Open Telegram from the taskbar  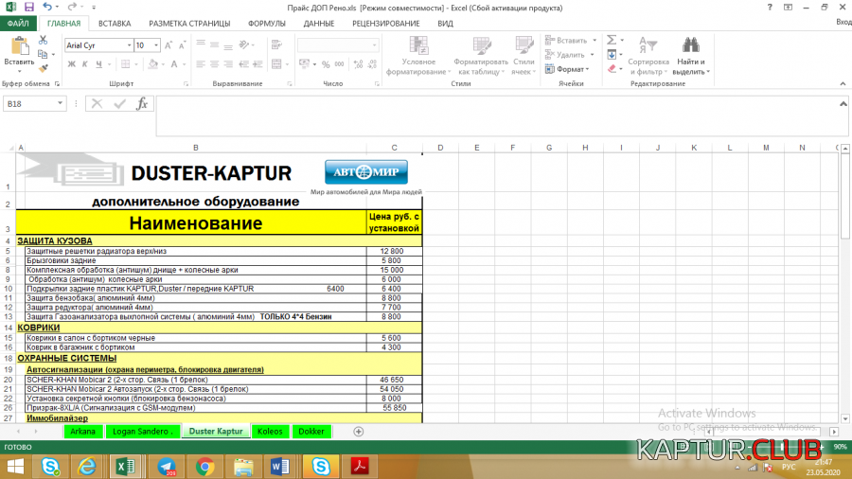pos(167,466)
